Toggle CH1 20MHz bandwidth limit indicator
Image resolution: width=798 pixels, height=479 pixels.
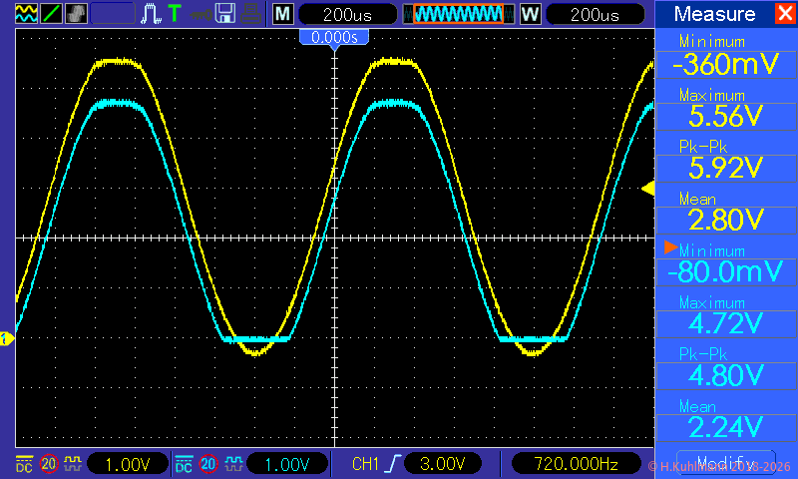tap(49, 464)
